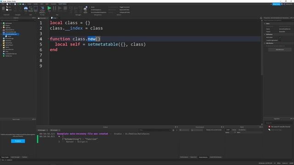Click the Output filter input field
294x165 pixels.
pos(155,130)
